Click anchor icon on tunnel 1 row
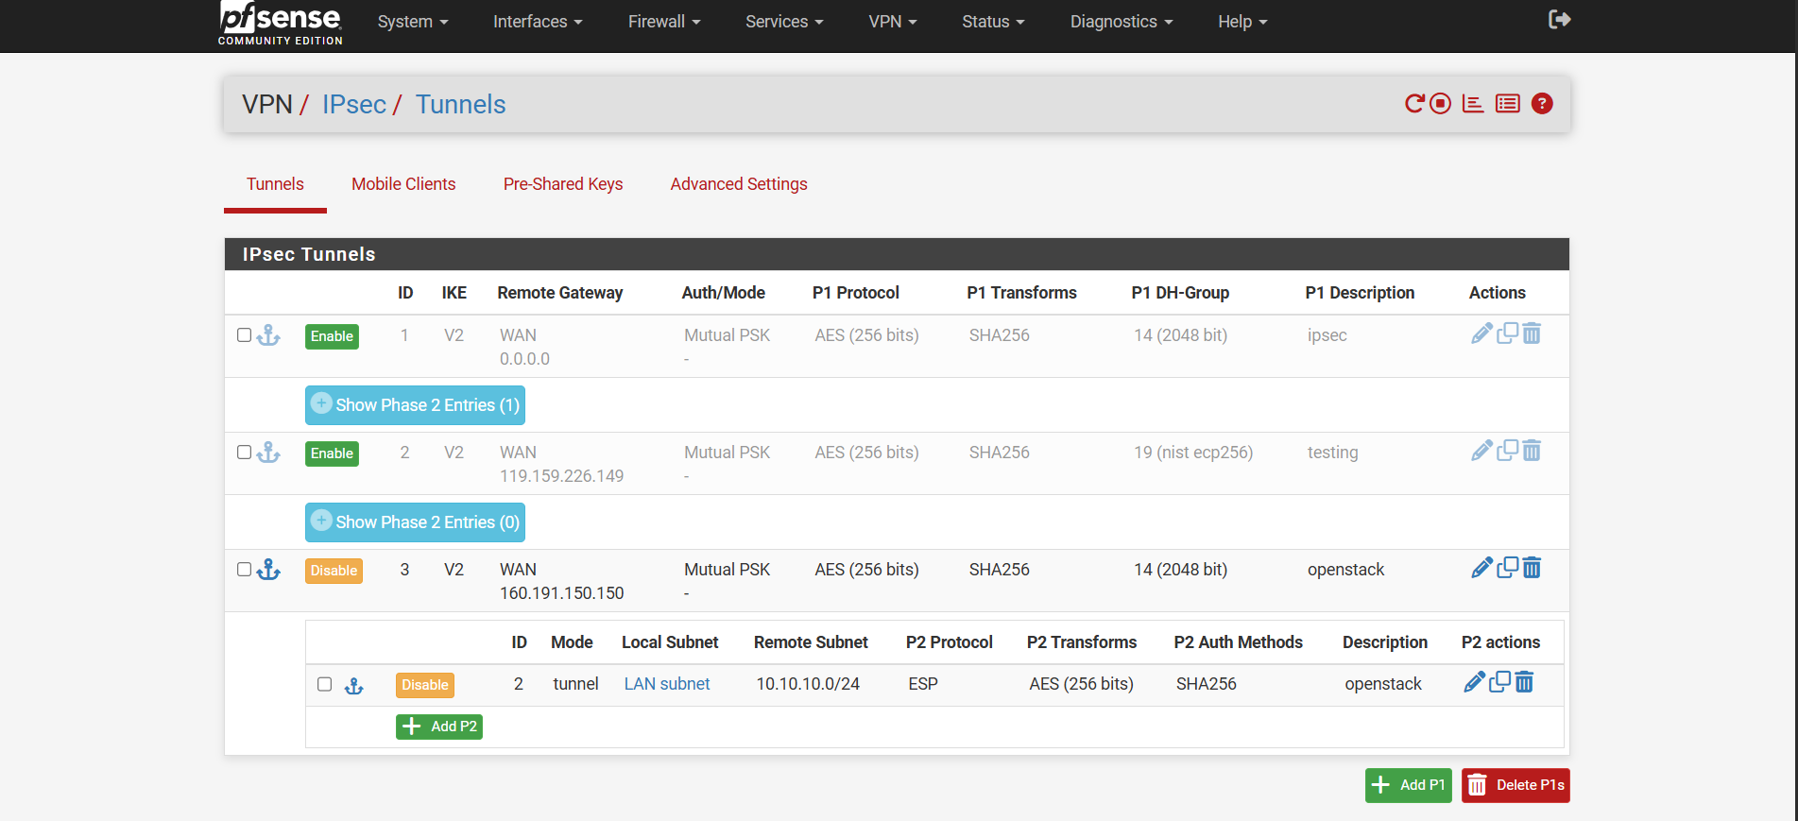This screenshot has height=821, width=1798. point(268,335)
